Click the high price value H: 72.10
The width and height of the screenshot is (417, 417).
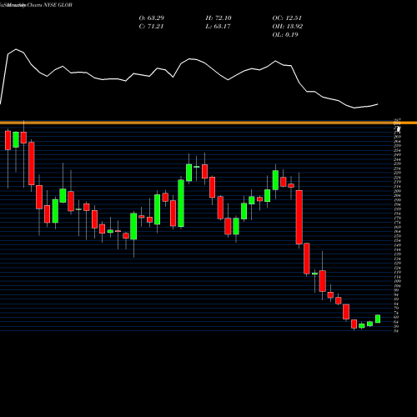[219, 18]
